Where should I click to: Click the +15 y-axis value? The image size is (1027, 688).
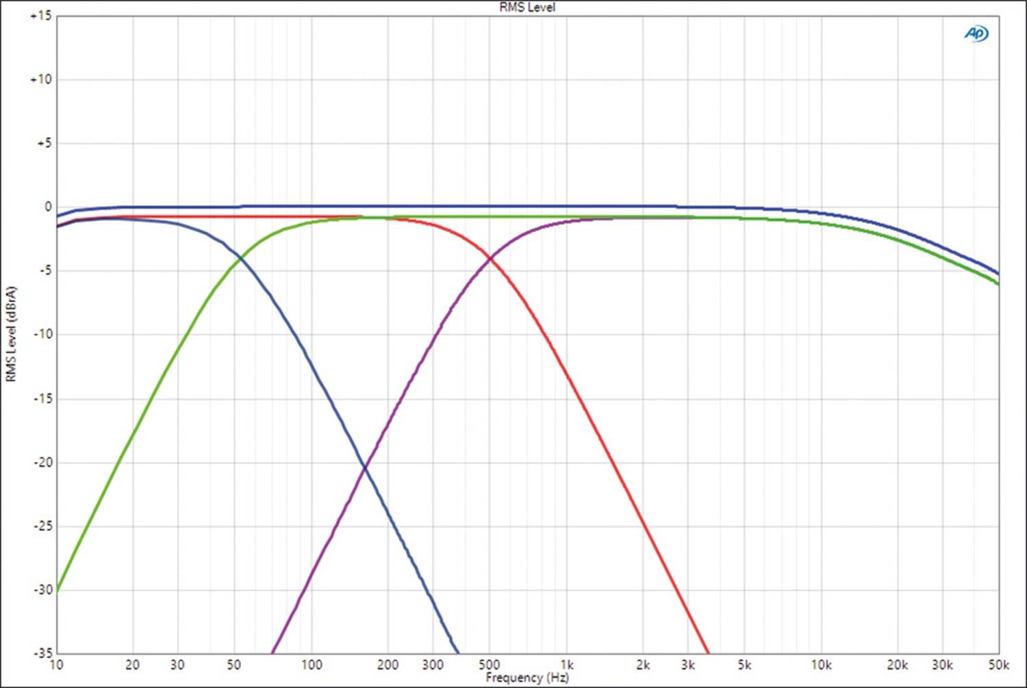[40, 16]
